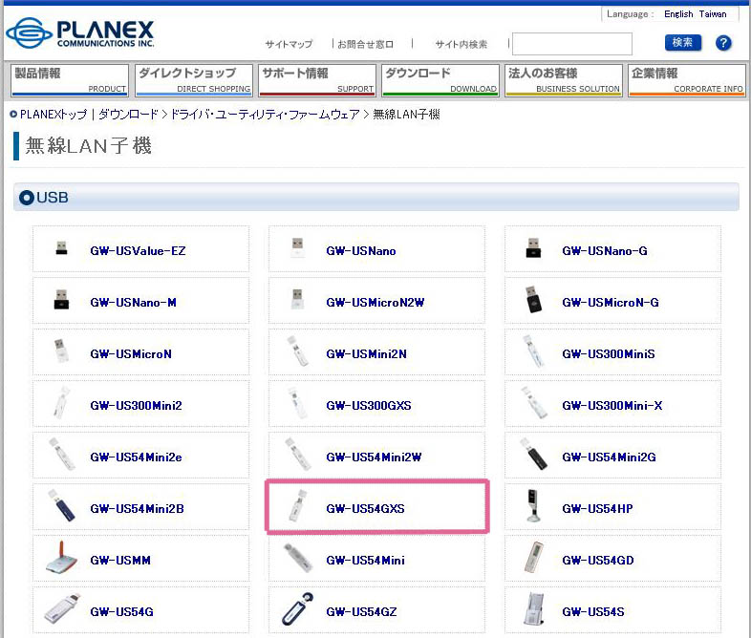This screenshot has width=751, height=638.
Task: Select the GW-US54GXS adapter image
Action: 297,505
